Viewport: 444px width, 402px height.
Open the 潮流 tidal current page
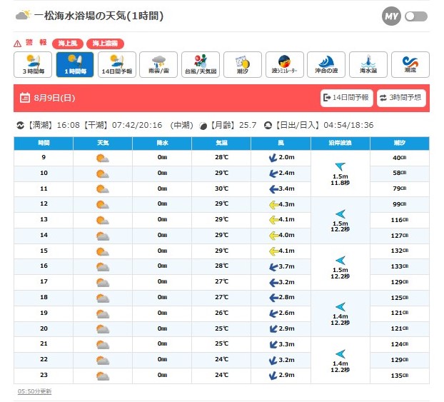click(x=410, y=64)
